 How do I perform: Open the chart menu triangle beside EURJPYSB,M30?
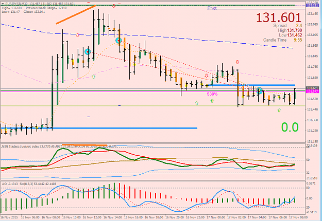(x=2, y=4)
